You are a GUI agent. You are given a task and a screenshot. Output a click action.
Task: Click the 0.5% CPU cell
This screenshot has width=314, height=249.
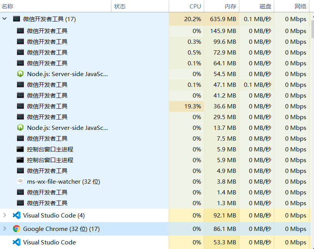(x=186, y=53)
